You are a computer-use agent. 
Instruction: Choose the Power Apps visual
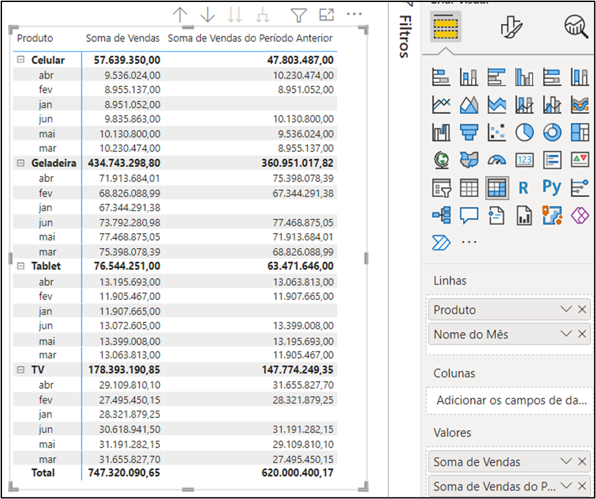point(580,216)
